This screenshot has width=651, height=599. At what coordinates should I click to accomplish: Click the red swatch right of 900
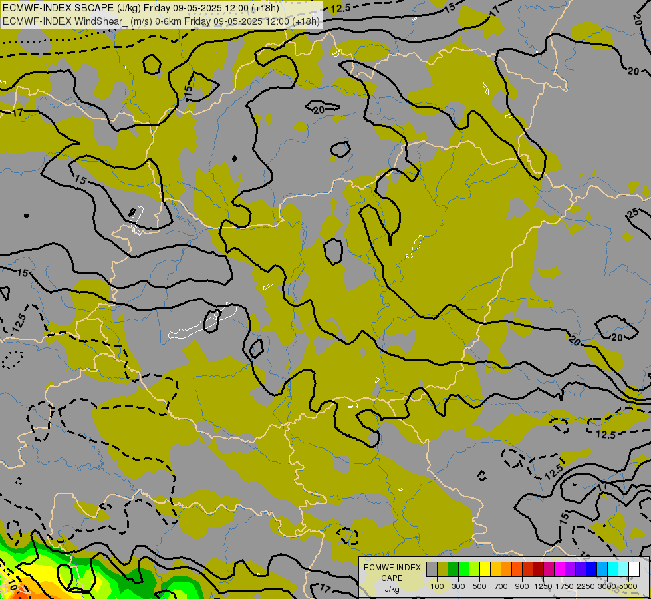[528, 569]
